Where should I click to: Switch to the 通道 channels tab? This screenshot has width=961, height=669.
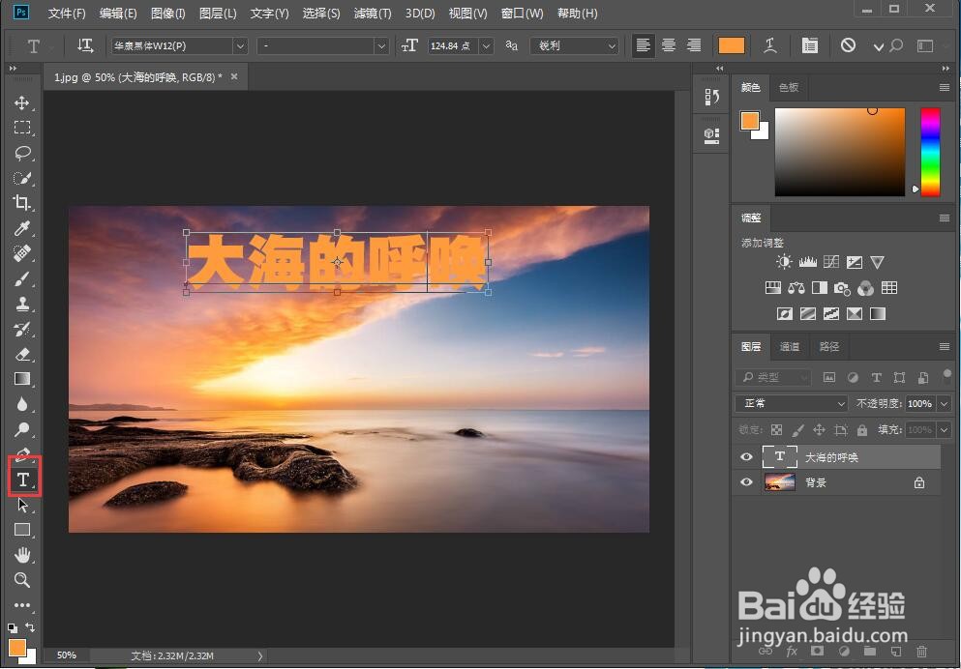(x=789, y=346)
